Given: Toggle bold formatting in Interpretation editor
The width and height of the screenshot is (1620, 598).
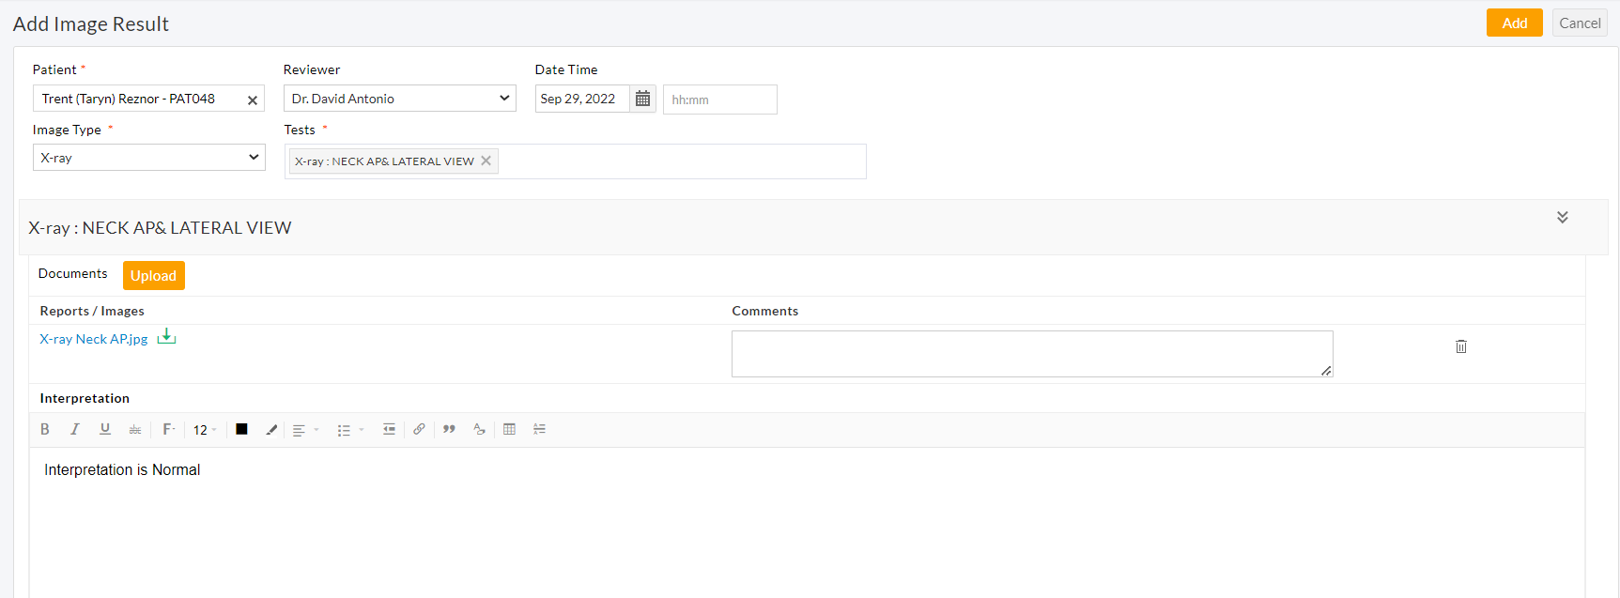Looking at the screenshot, I should pyautogui.click(x=44, y=429).
